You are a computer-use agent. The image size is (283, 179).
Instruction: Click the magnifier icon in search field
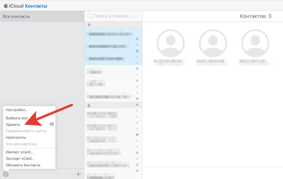pos(90,16)
